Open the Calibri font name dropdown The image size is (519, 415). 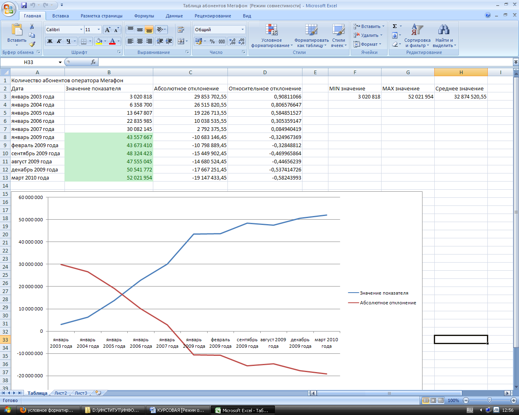(81, 30)
